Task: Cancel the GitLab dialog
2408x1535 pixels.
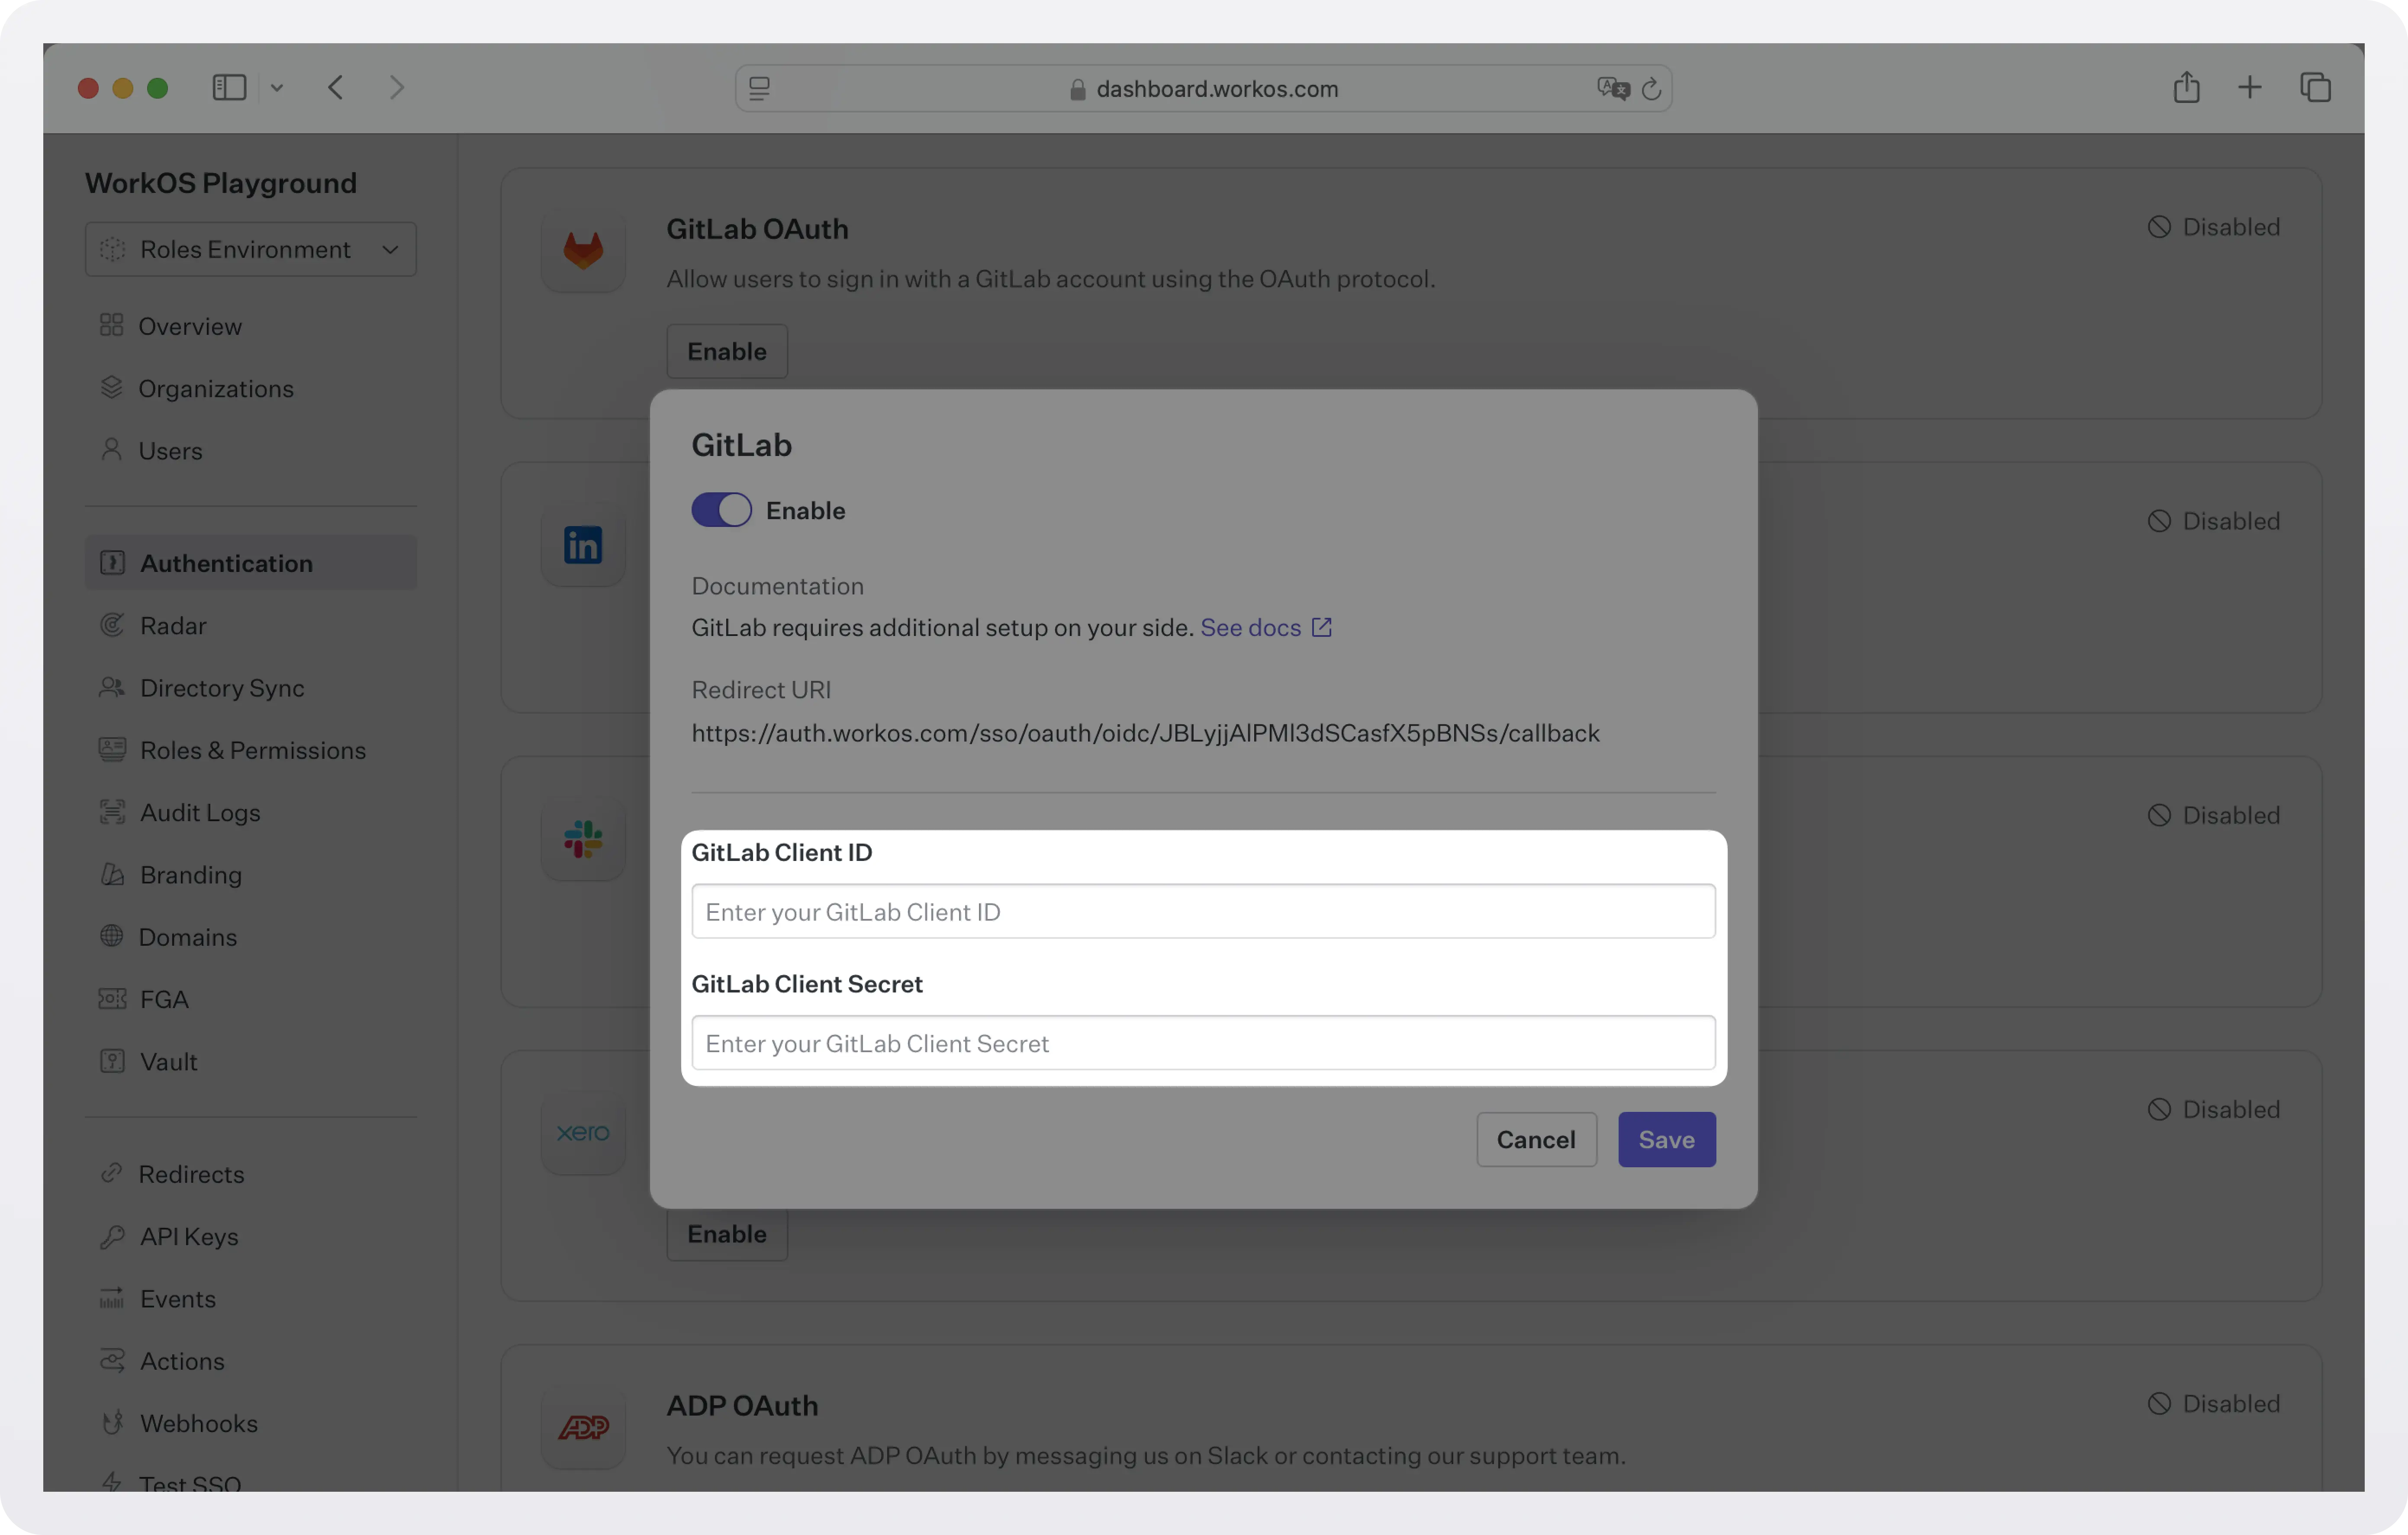Action: (1536, 1139)
